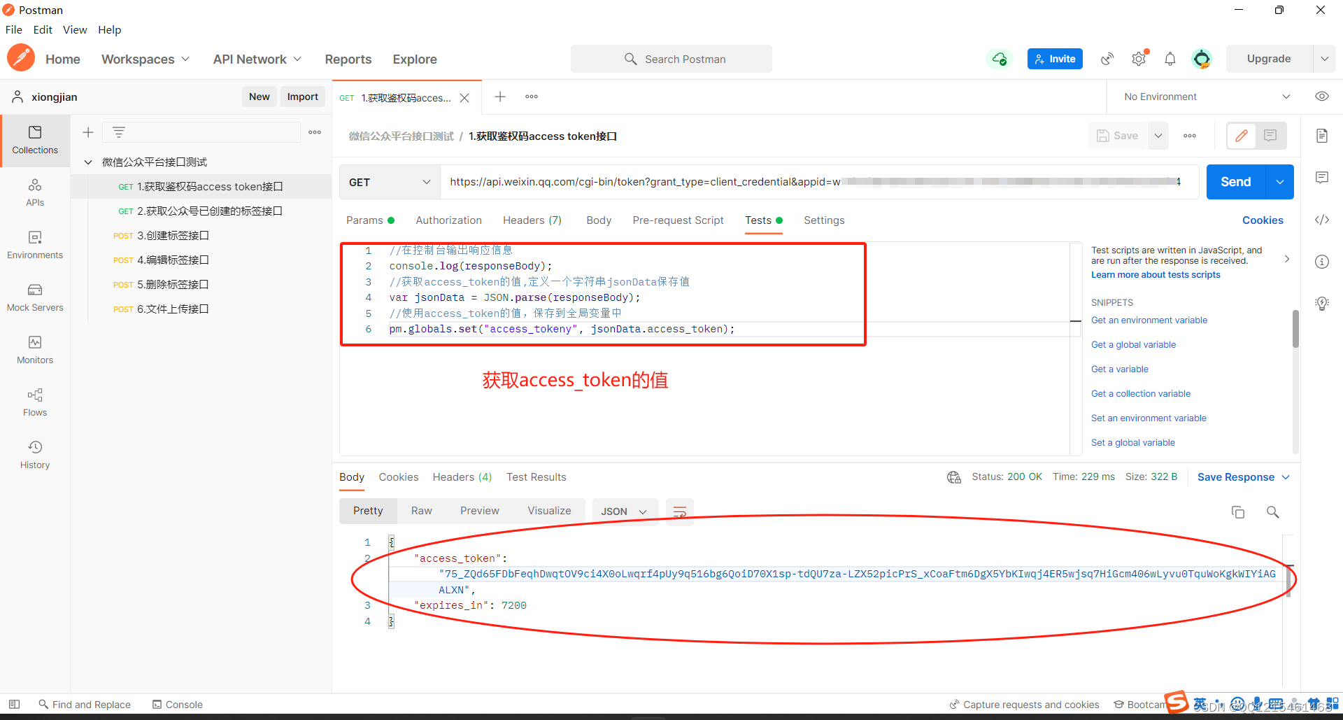Click the Search Postman field
The image size is (1343, 720).
[671, 59]
